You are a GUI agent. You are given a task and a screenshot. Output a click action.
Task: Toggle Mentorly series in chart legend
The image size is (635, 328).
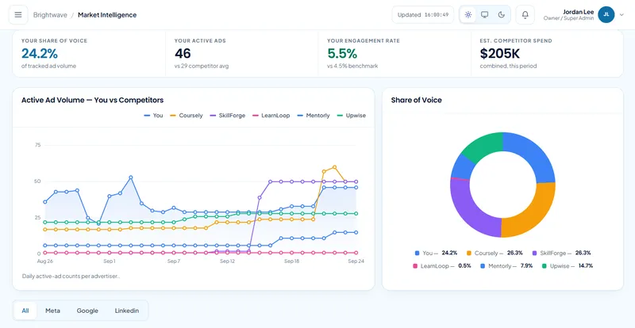point(314,116)
